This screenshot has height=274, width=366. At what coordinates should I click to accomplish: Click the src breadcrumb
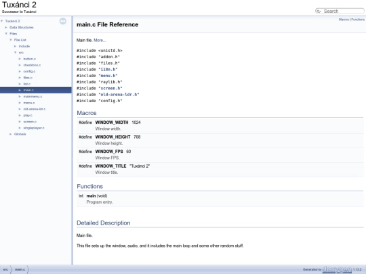[x=5, y=269]
